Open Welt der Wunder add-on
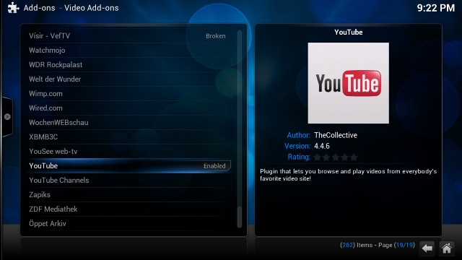The width and height of the screenshot is (462, 260). pos(130,79)
